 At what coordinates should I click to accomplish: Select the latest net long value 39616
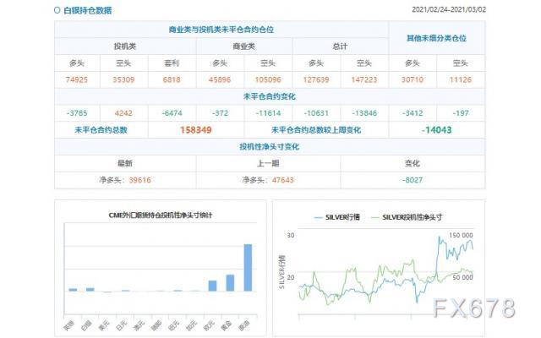point(139,180)
